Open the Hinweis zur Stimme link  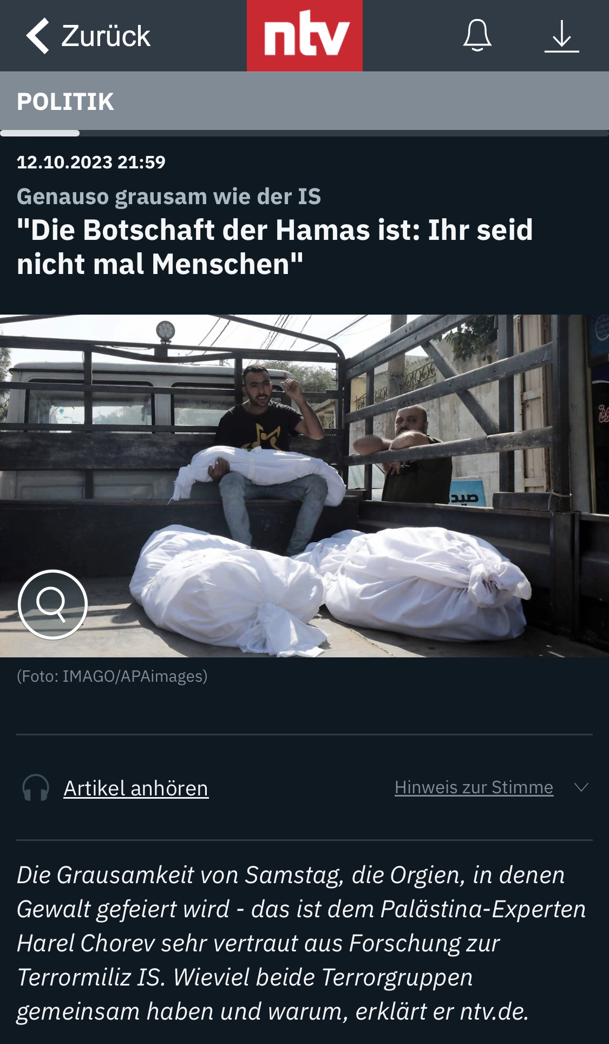pyautogui.click(x=474, y=787)
